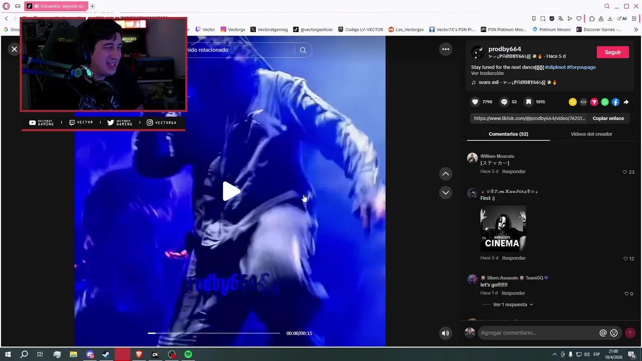Viewport: 642px width, 361px height.
Task: Send to friends with the red paper plane icon
Action: click(594, 102)
